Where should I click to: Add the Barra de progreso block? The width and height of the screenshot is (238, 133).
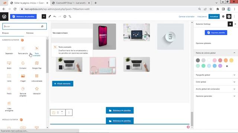(23, 92)
